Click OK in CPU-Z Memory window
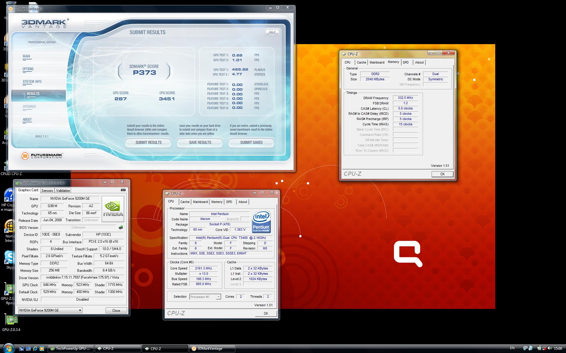566x353 pixels. click(442, 174)
